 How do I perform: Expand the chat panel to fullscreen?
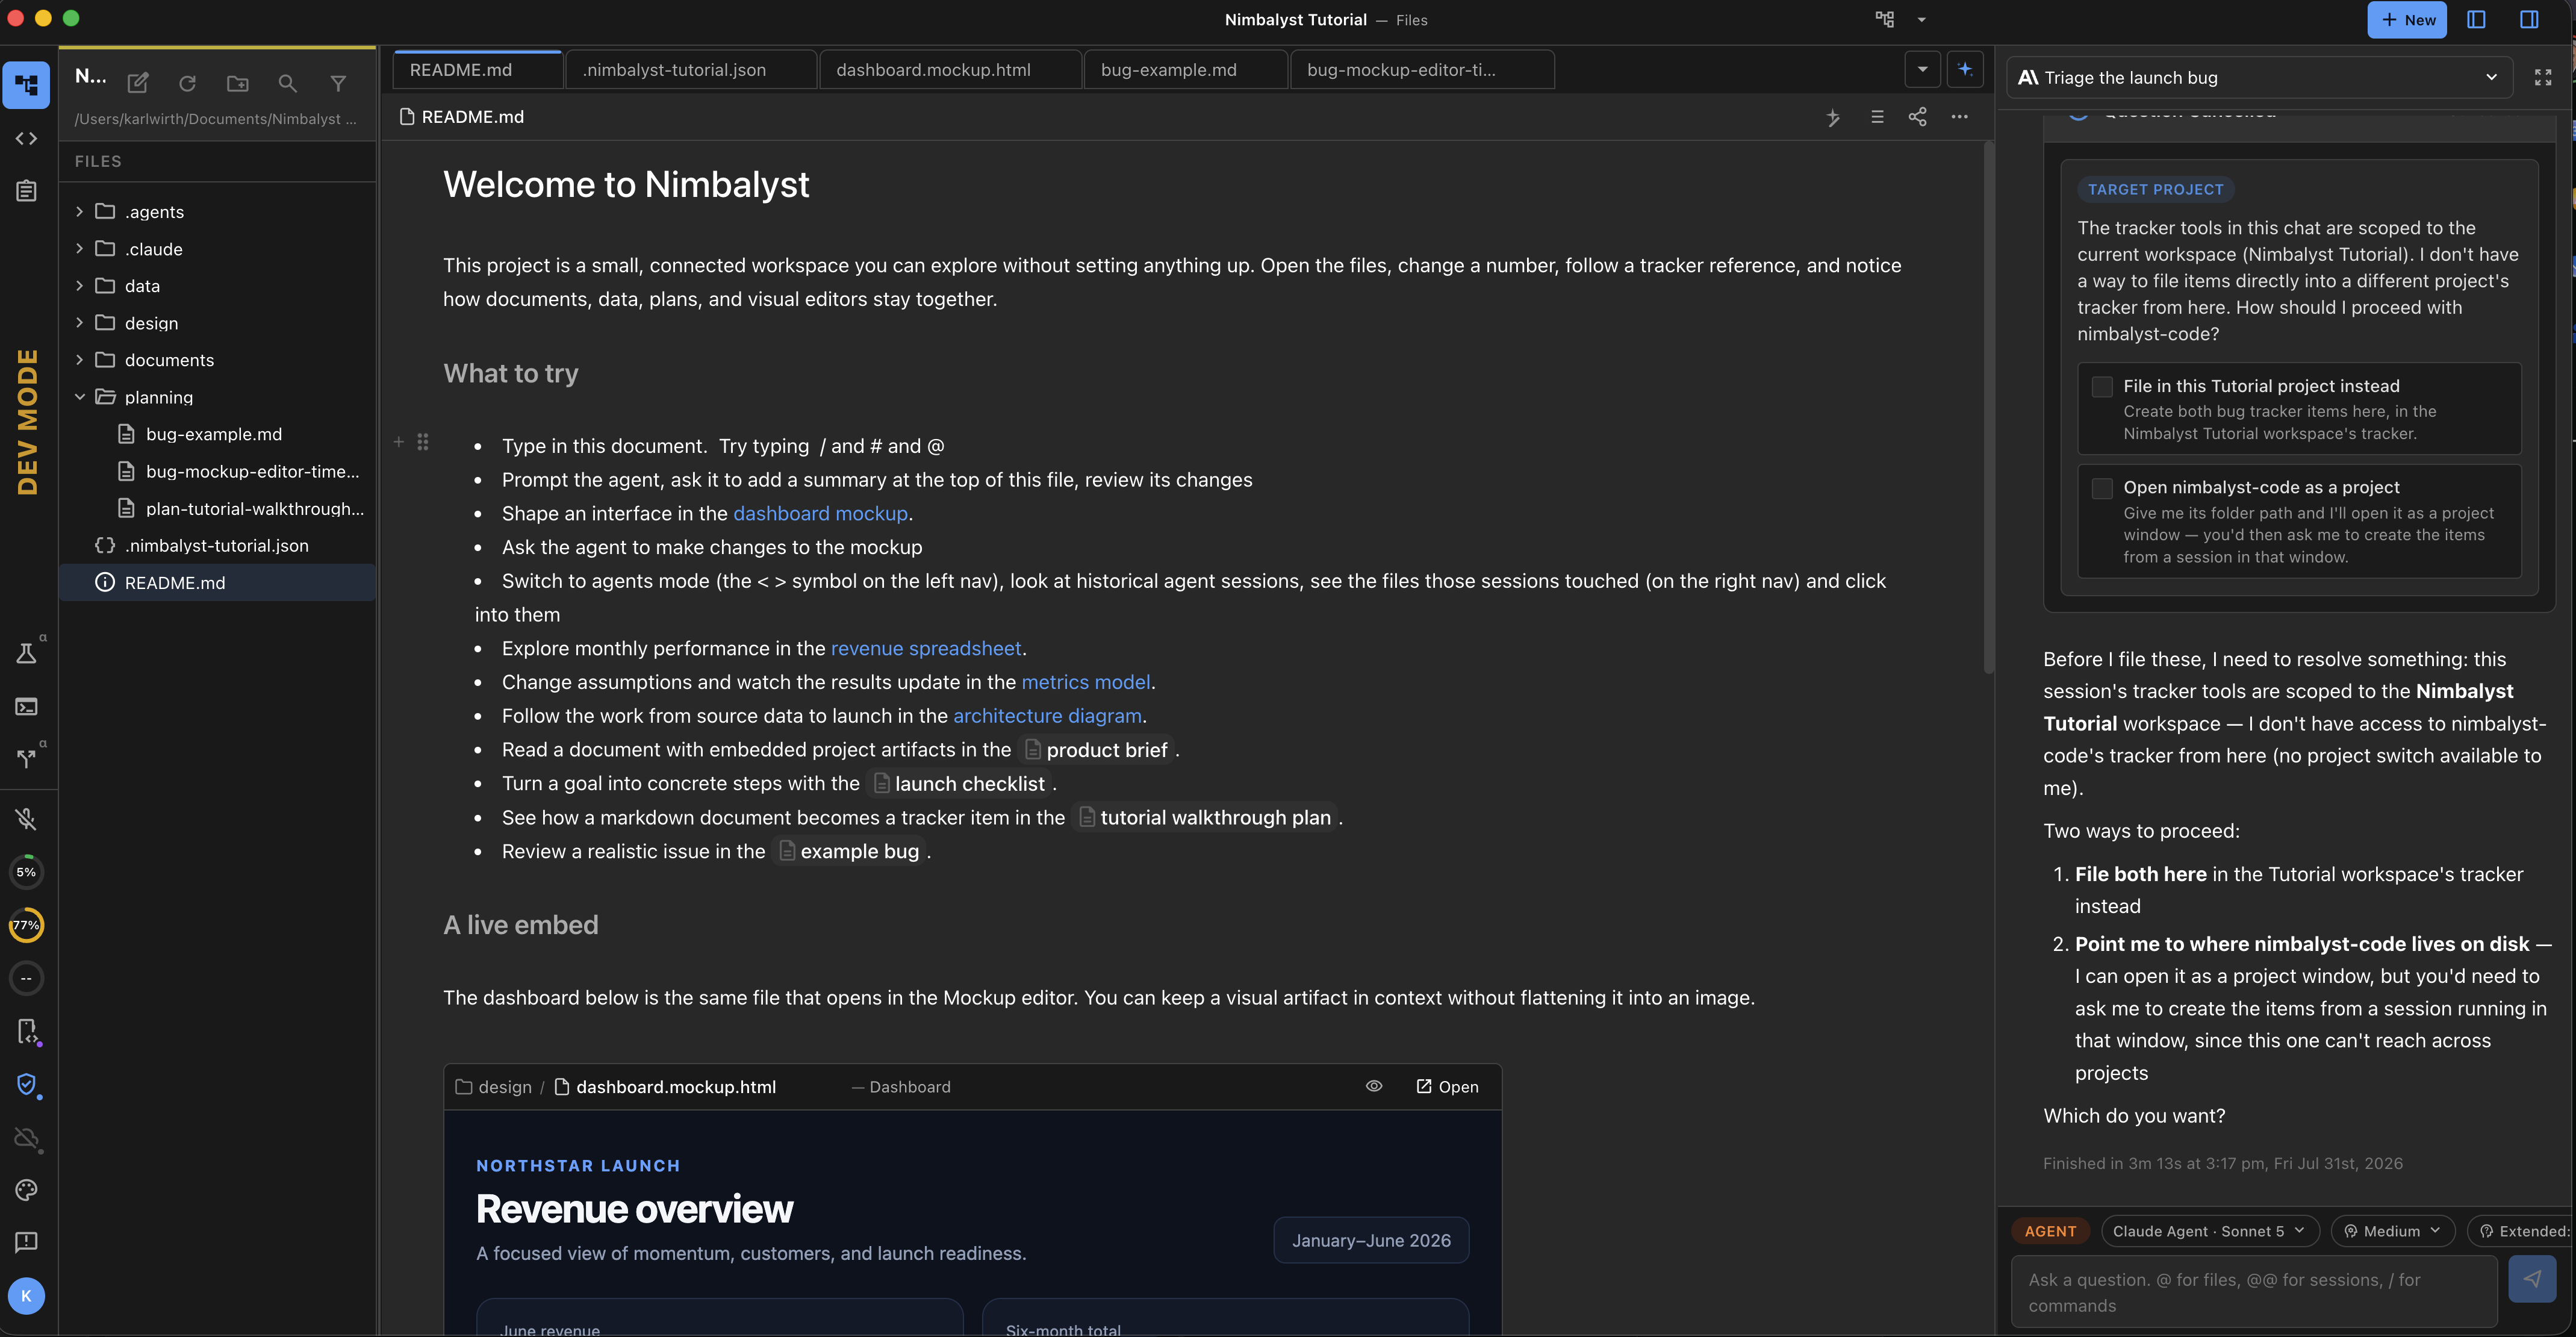[x=2543, y=78]
